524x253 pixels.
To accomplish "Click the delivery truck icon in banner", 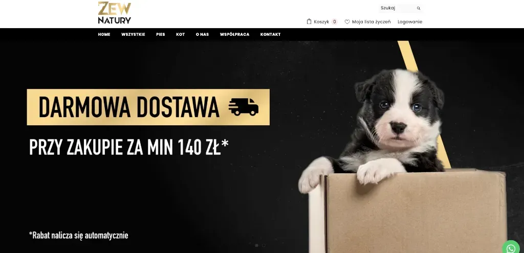I will tap(243, 107).
